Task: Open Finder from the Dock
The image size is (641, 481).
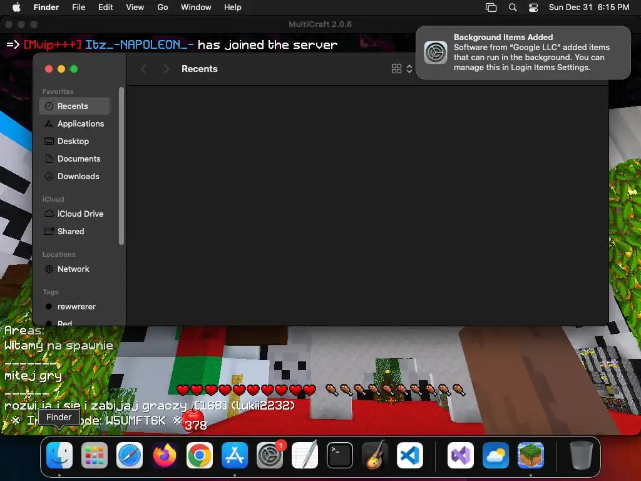Action: click(59, 455)
